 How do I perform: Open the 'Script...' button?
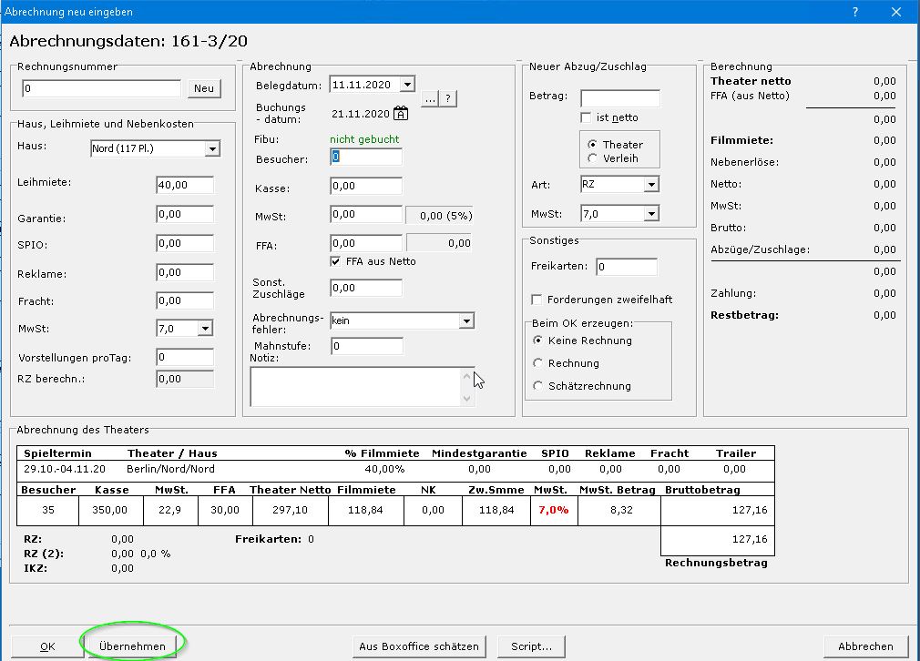tap(531, 646)
